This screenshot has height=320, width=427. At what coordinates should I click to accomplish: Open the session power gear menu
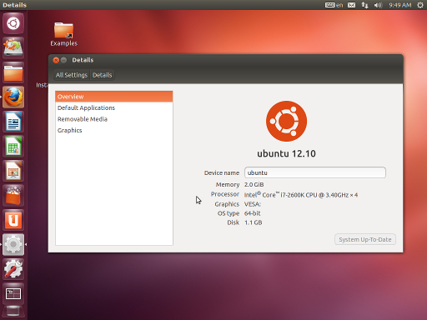tap(420, 5)
